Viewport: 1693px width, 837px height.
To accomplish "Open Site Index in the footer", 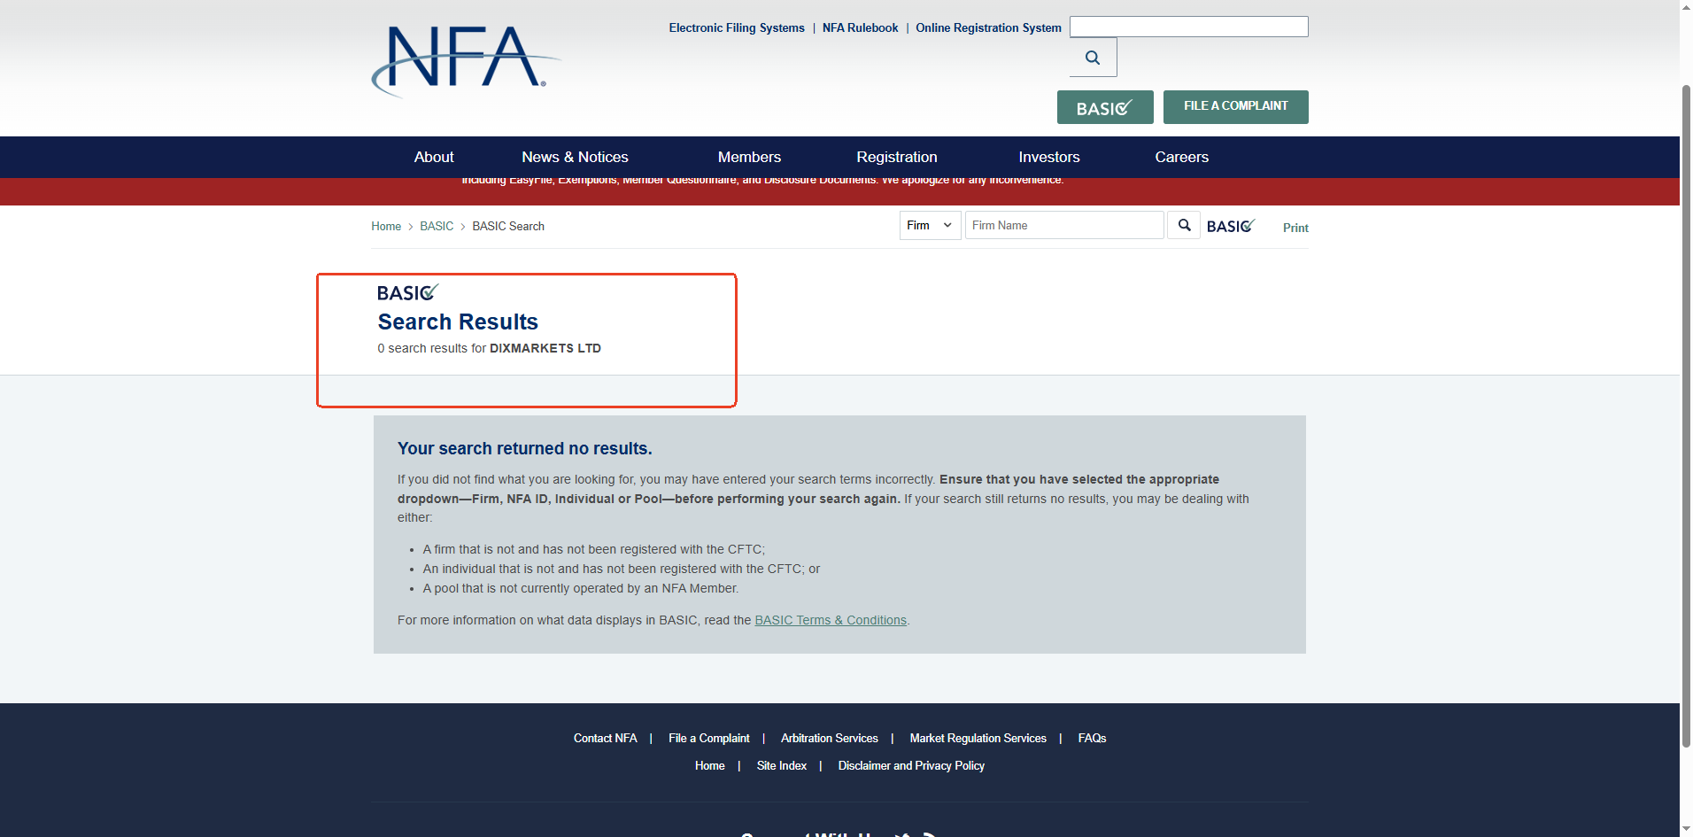I will [782, 765].
